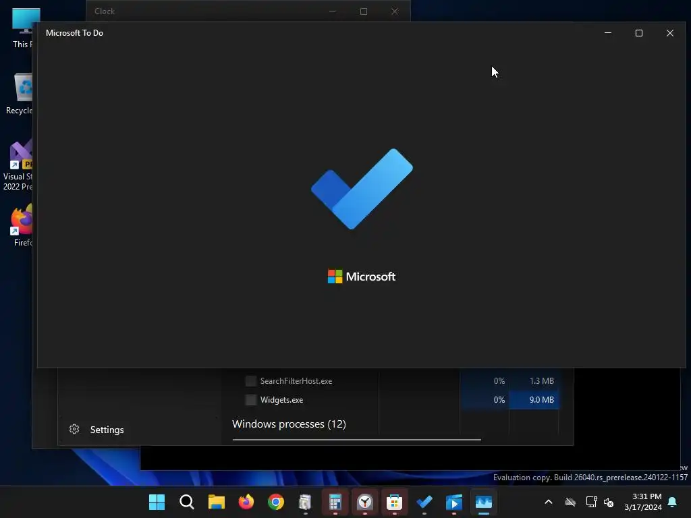Select the This PC desktop icon
The image size is (691, 518).
[23, 28]
